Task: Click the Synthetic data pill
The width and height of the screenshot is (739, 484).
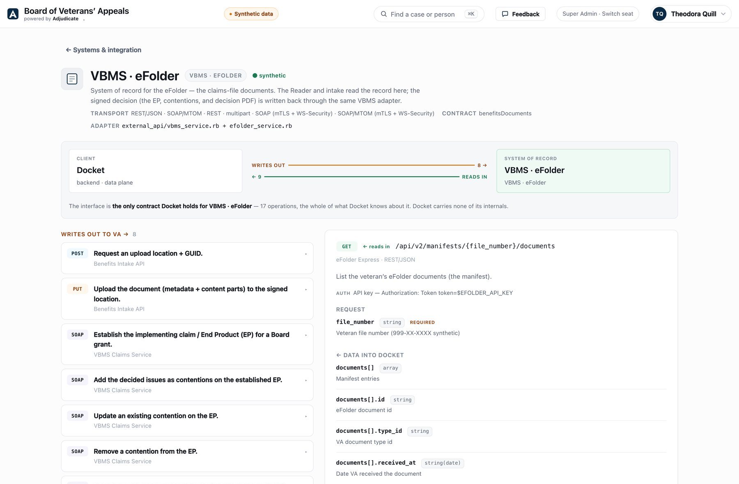Action: [x=251, y=14]
